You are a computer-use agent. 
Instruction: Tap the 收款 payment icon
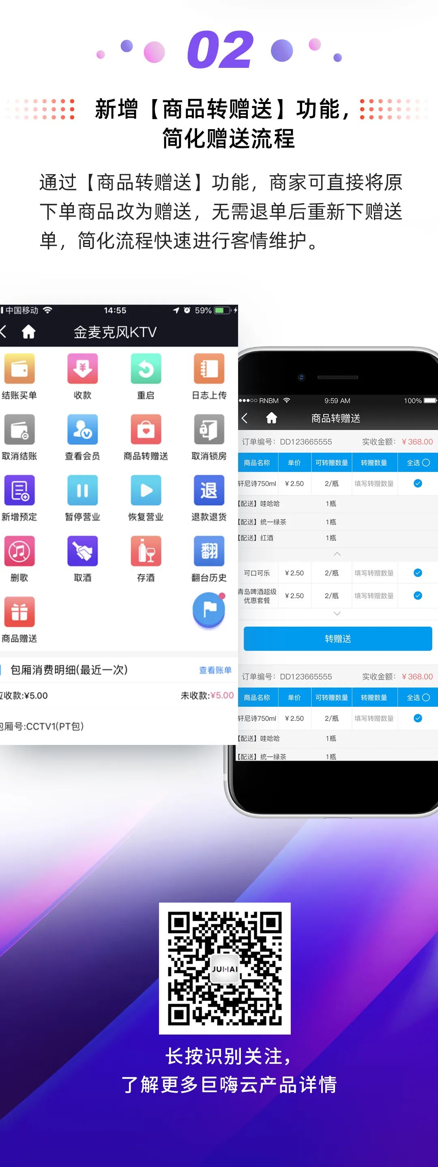82,368
